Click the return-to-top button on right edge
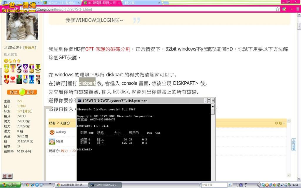This screenshot has height=188, width=301. click(293, 145)
